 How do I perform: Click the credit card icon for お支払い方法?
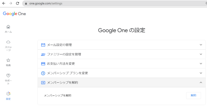pyautogui.click(x=43, y=64)
